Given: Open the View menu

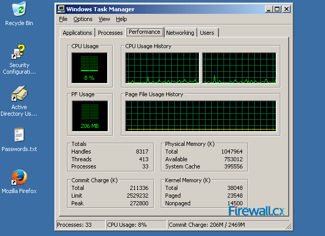Looking at the screenshot, I should [104, 19].
